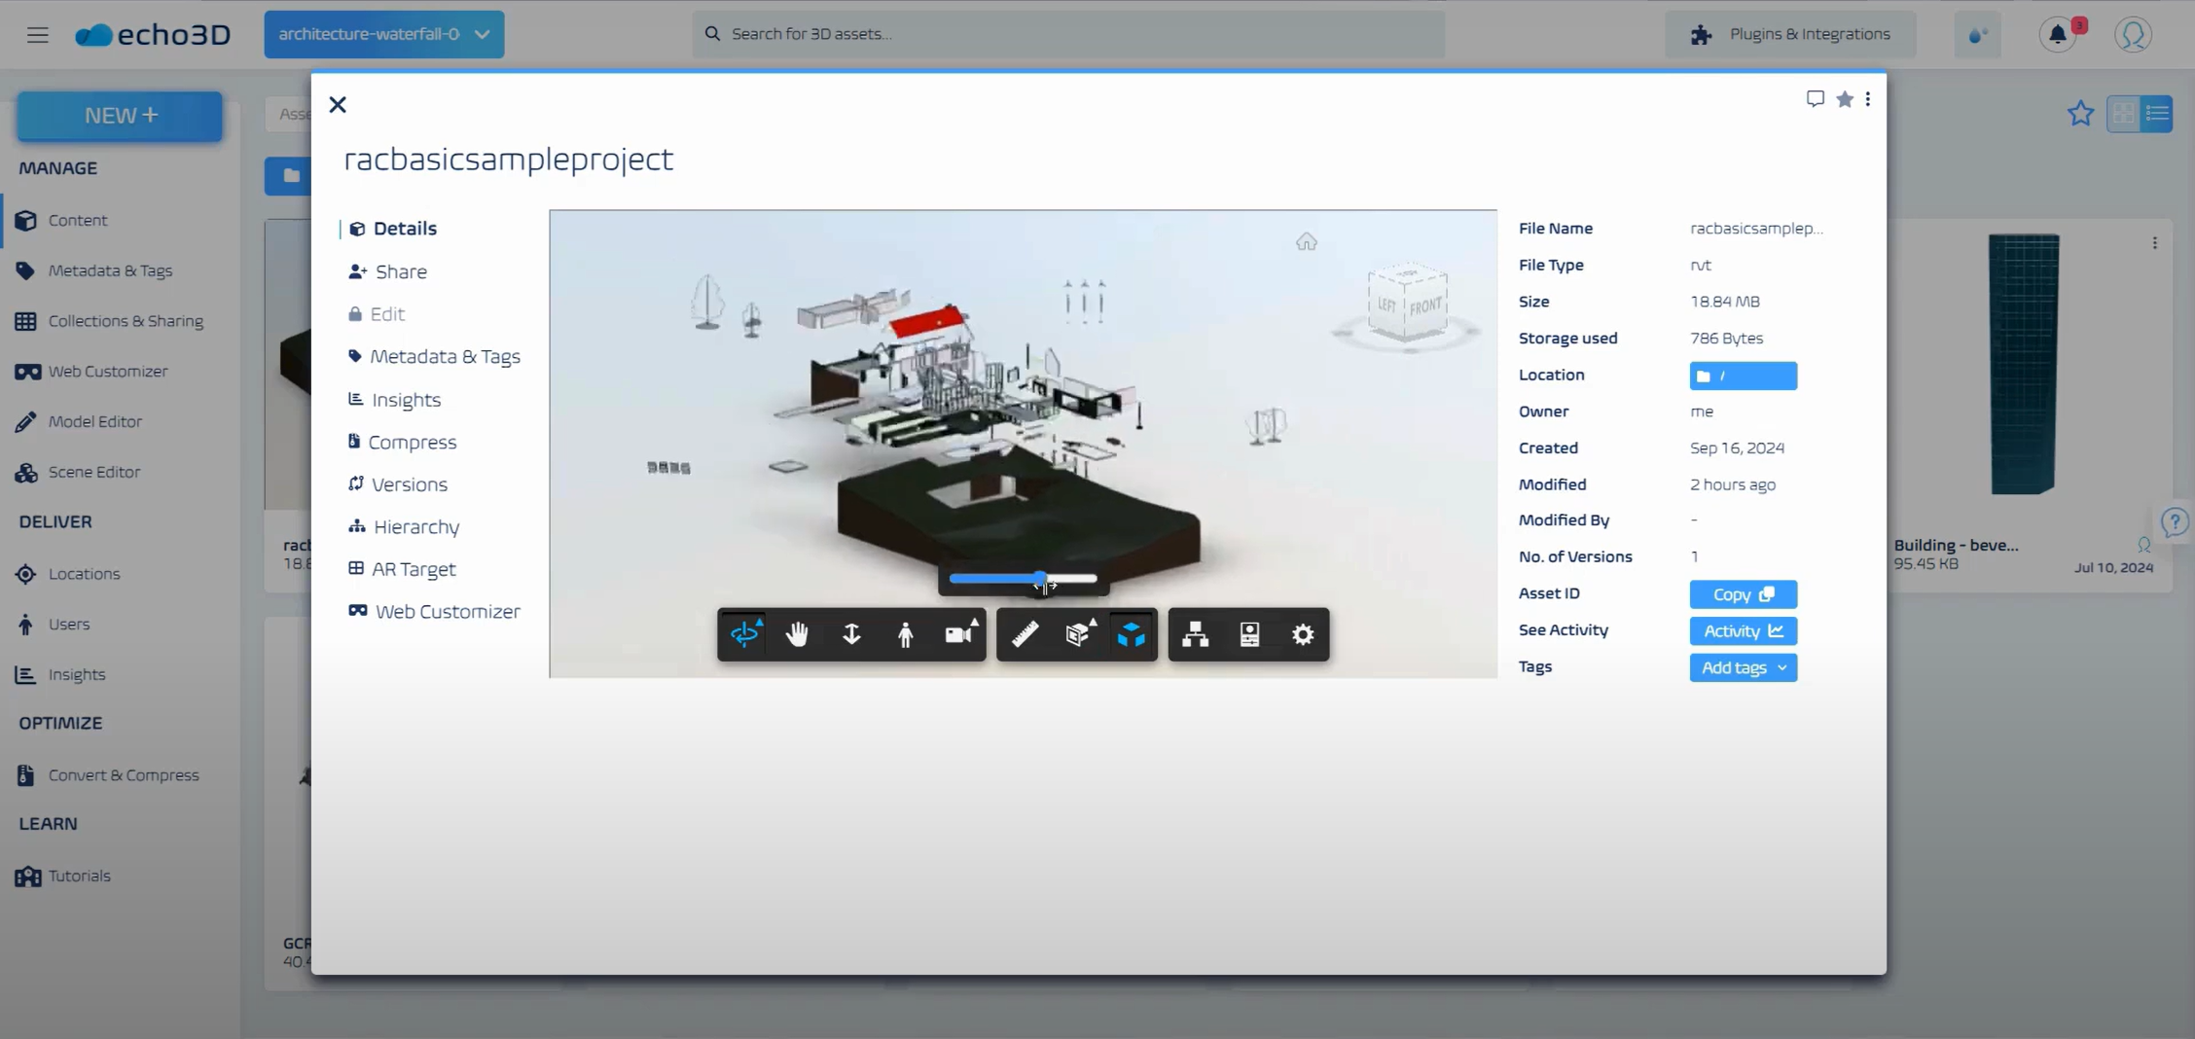
Task: Open the Hierarchy tab
Action: pos(415,526)
